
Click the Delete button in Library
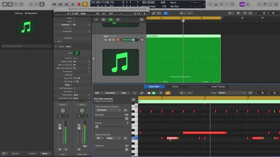[x=32, y=154]
